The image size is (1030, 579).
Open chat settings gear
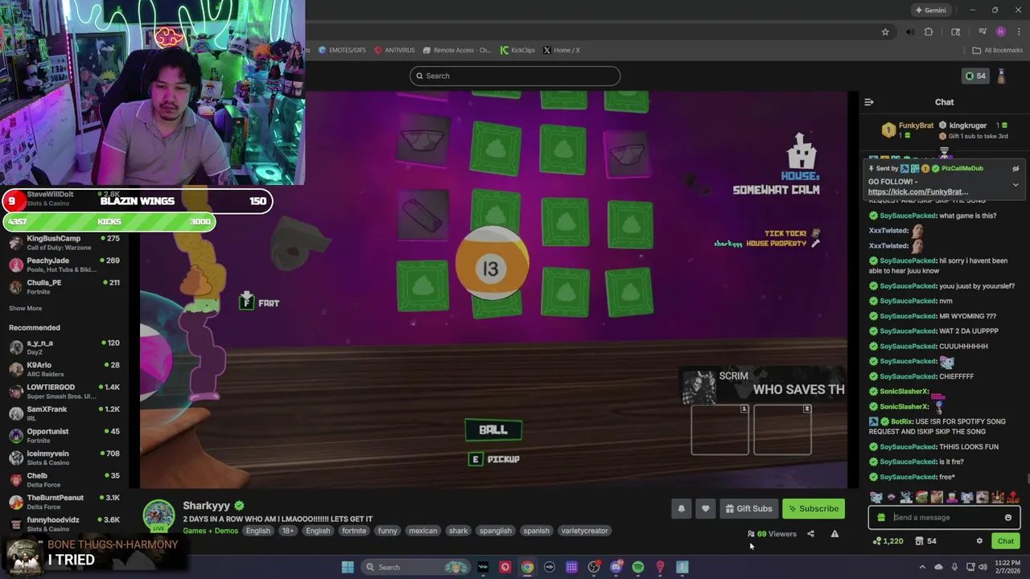click(x=979, y=541)
